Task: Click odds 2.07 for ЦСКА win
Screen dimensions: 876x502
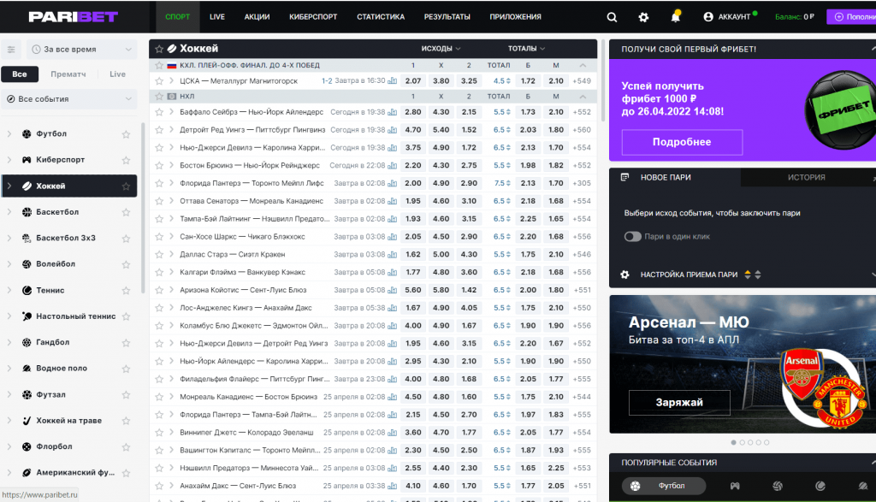Action: [x=413, y=81]
